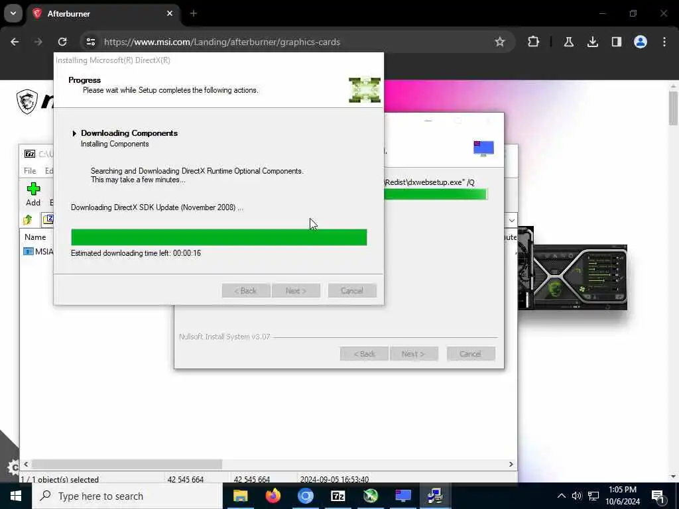Select the Afterburner browser tab
679x509 pixels.
point(104,13)
